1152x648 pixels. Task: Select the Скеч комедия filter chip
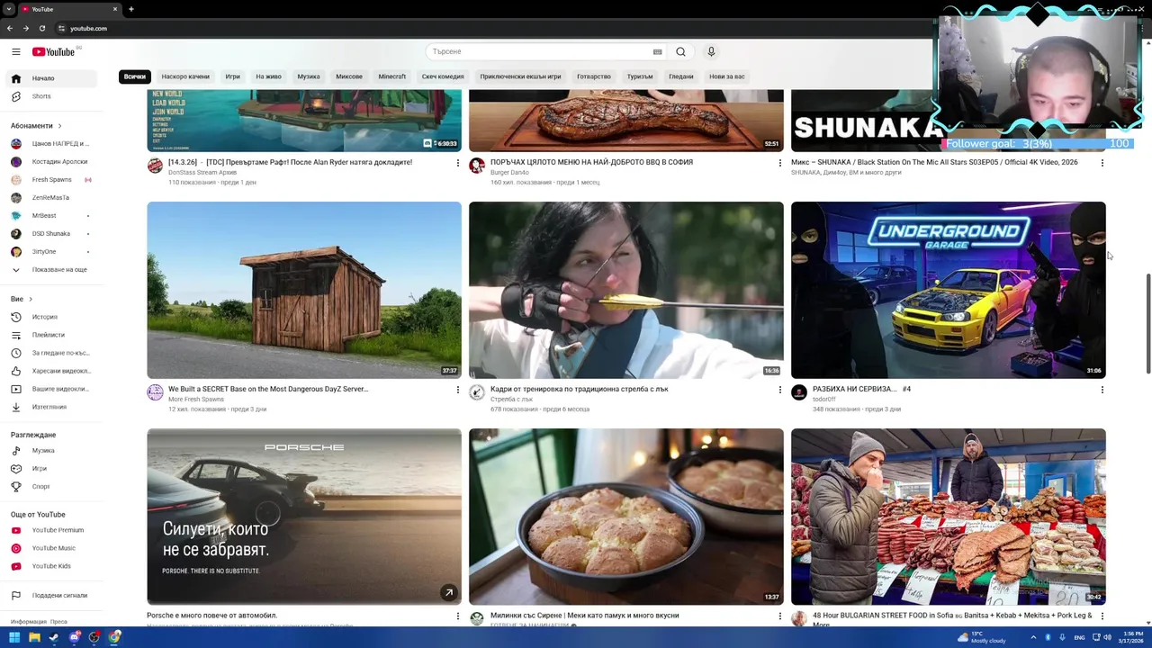pyautogui.click(x=443, y=76)
